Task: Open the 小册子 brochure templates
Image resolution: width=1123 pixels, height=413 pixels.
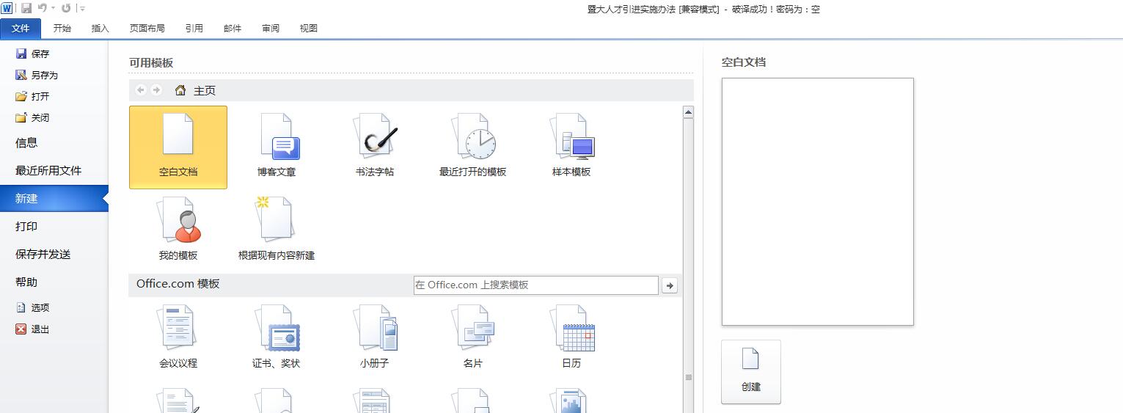Action: point(375,337)
